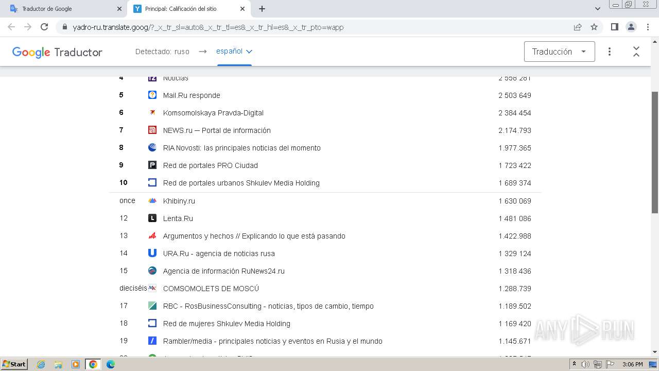Image resolution: width=659 pixels, height=371 pixels.
Task: Share this page via address bar icon
Action: pyautogui.click(x=578, y=27)
